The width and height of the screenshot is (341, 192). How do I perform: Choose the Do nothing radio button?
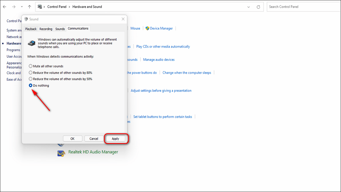[31, 85]
